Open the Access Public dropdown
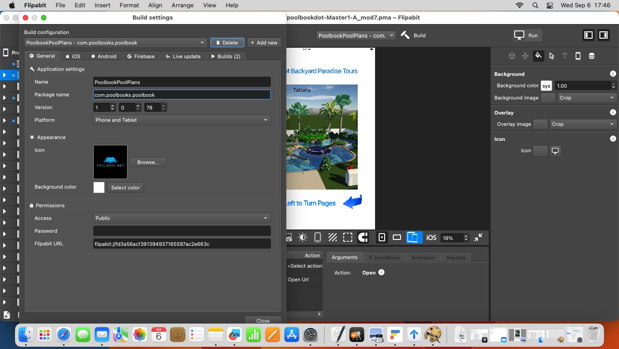Image resolution: width=619 pixels, height=349 pixels. (x=182, y=218)
